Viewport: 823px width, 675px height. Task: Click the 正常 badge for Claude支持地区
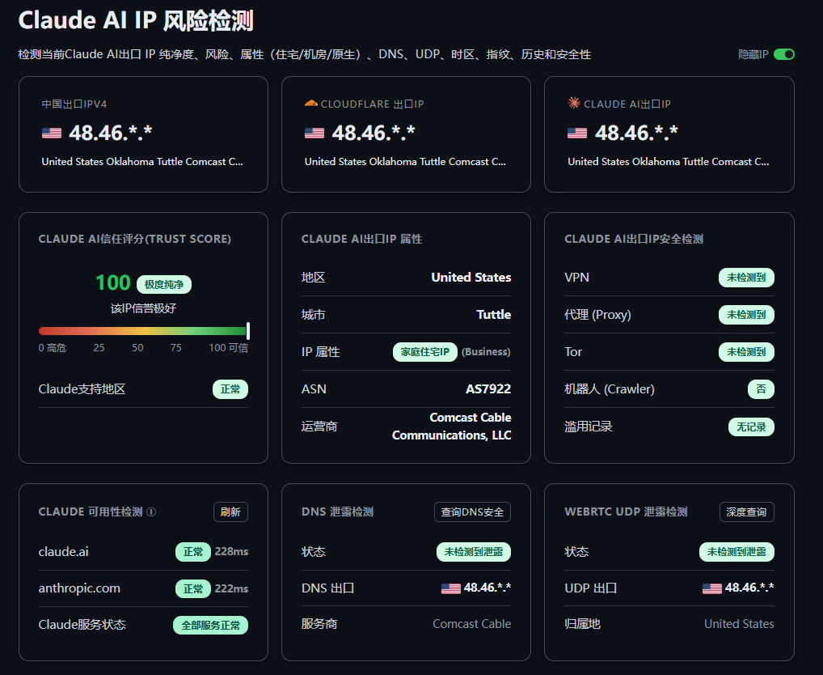[230, 389]
